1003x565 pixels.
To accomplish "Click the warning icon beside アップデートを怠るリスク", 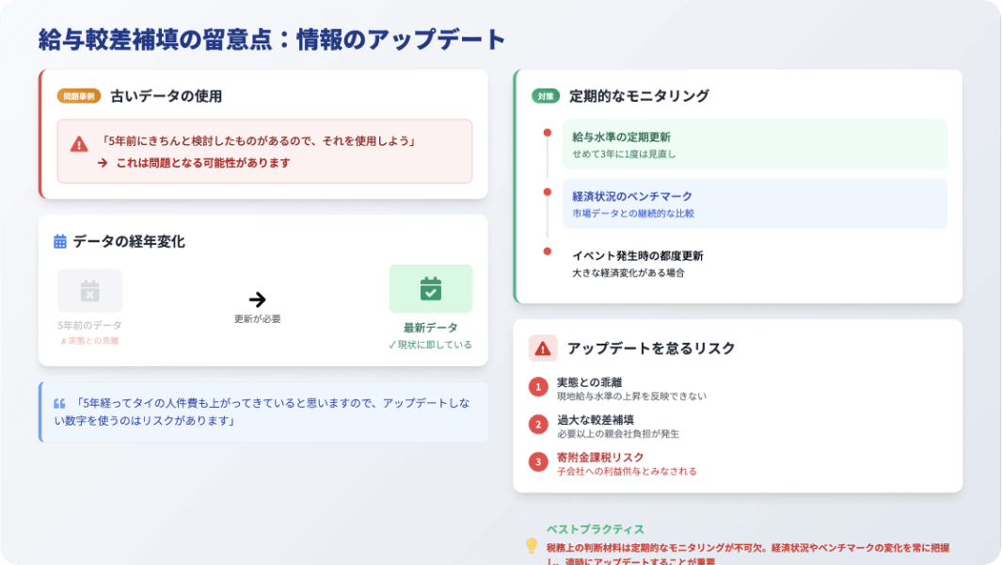I will click(543, 348).
